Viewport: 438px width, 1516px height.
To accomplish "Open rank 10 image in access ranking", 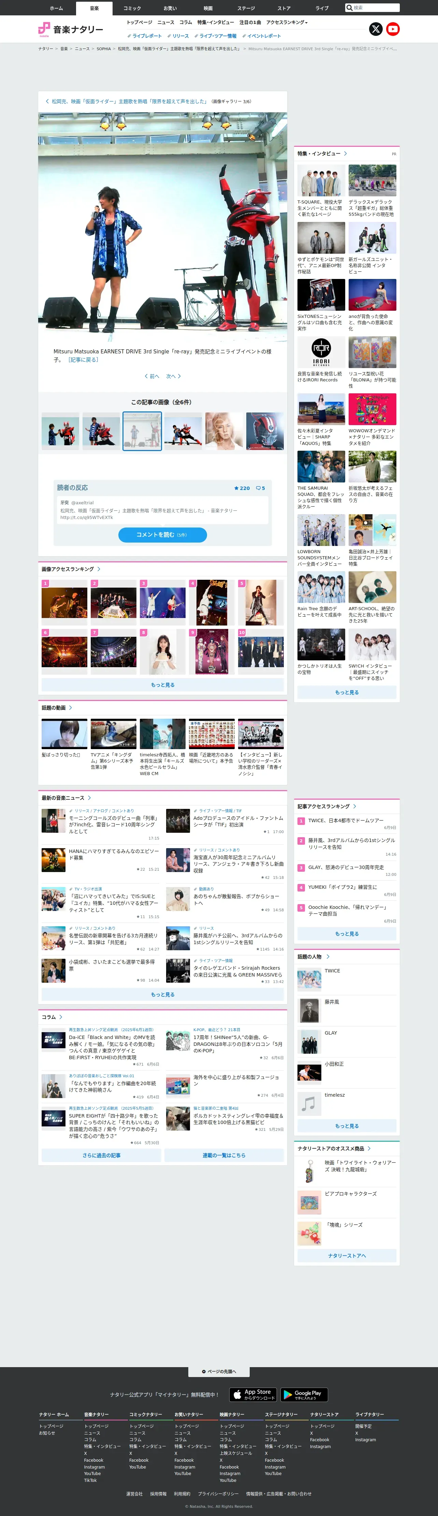I will (x=261, y=651).
